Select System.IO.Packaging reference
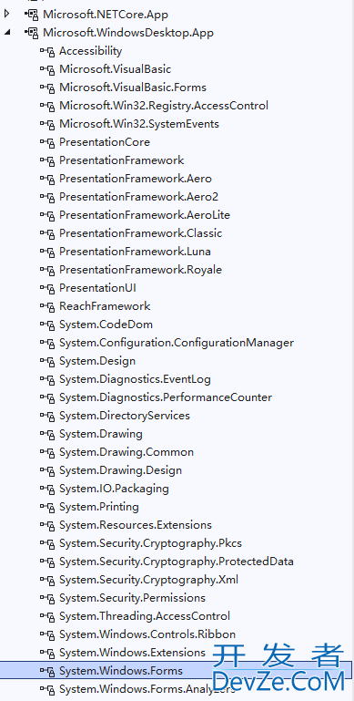This screenshot has width=354, height=701. 114,489
